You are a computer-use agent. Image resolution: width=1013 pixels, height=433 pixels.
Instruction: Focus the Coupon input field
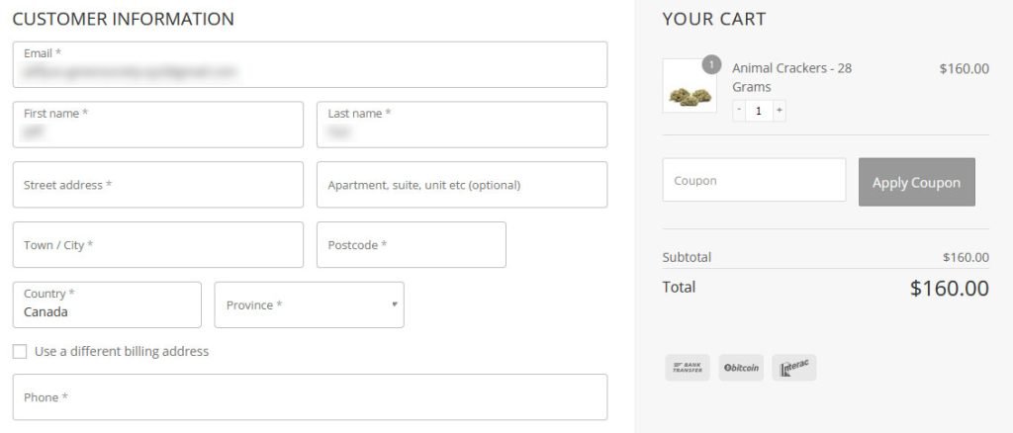pyautogui.click(x=754, y=181)
